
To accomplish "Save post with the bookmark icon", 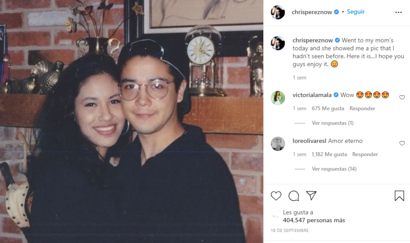I will 399,196.
